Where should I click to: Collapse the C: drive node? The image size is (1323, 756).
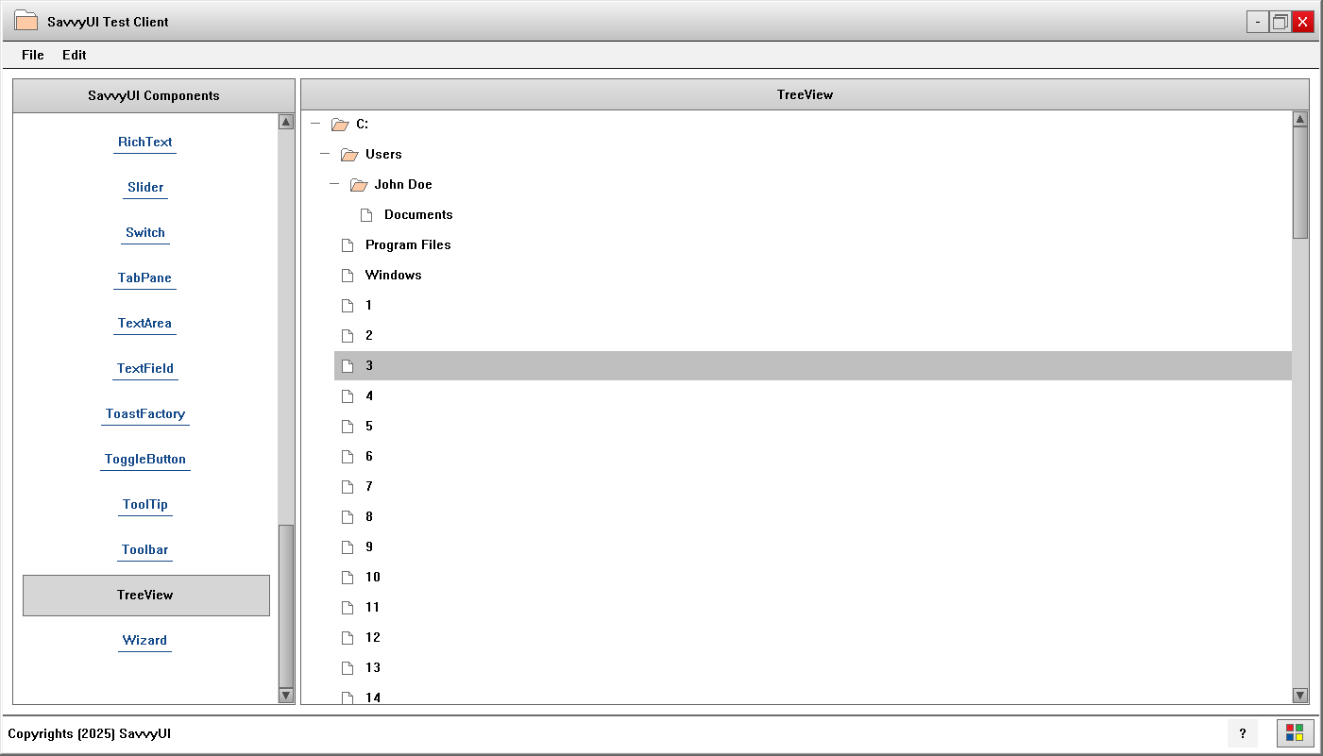[315, 124]
